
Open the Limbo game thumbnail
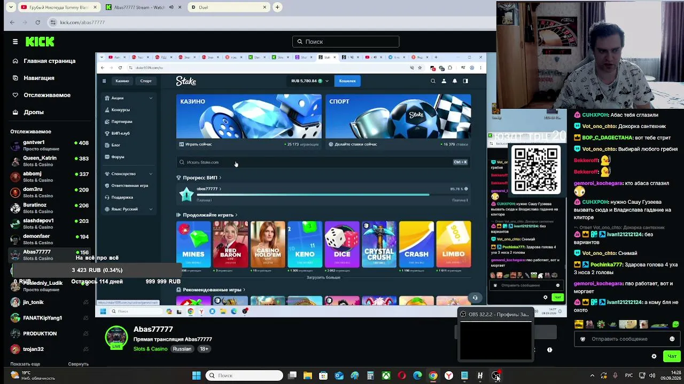pos(454,244)
